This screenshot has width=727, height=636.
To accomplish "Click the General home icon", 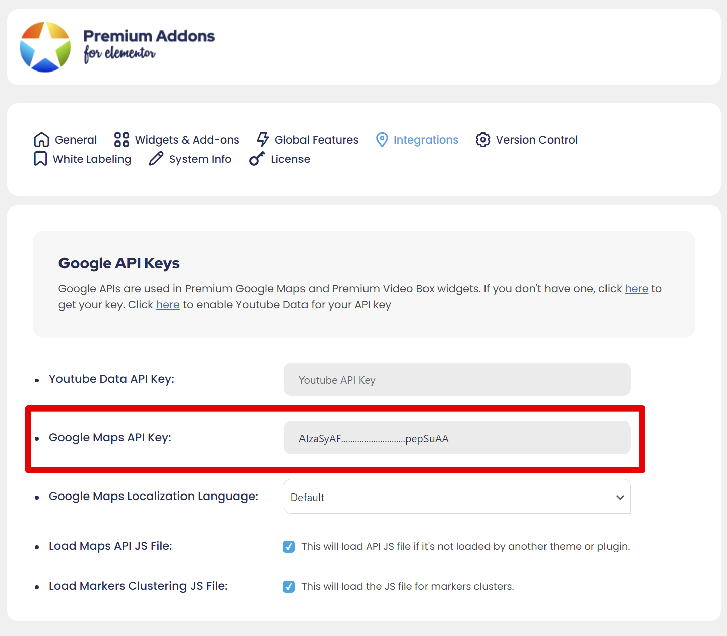I will coord(41,139).
